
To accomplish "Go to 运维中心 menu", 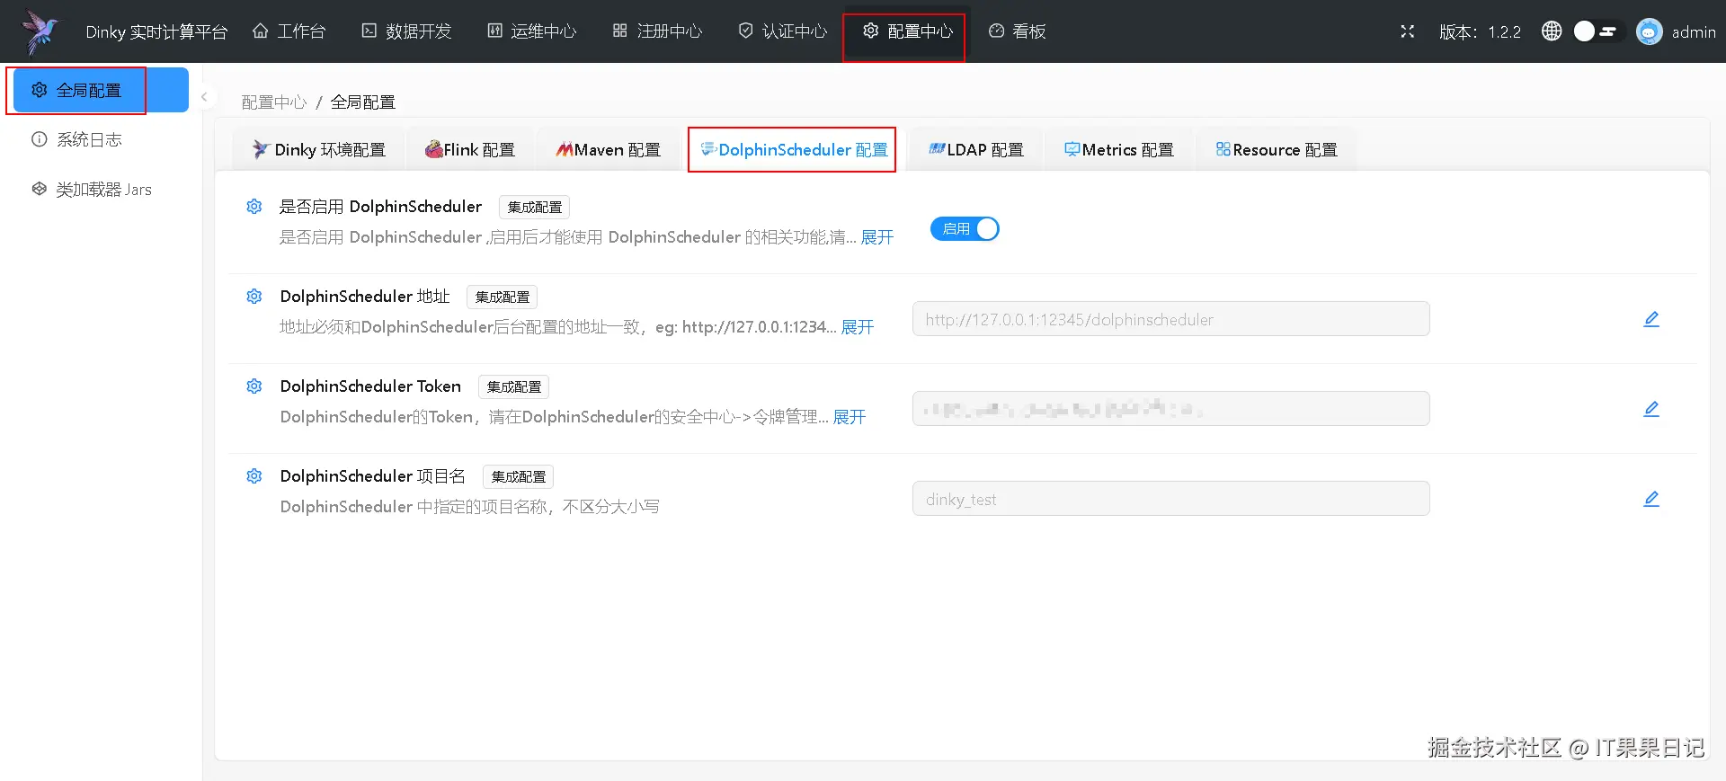I will point(532,31).
